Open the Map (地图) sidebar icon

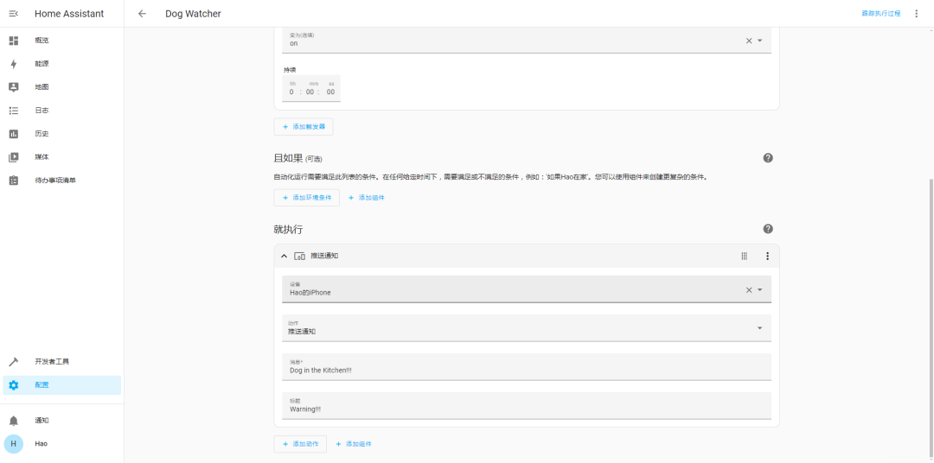14,87
